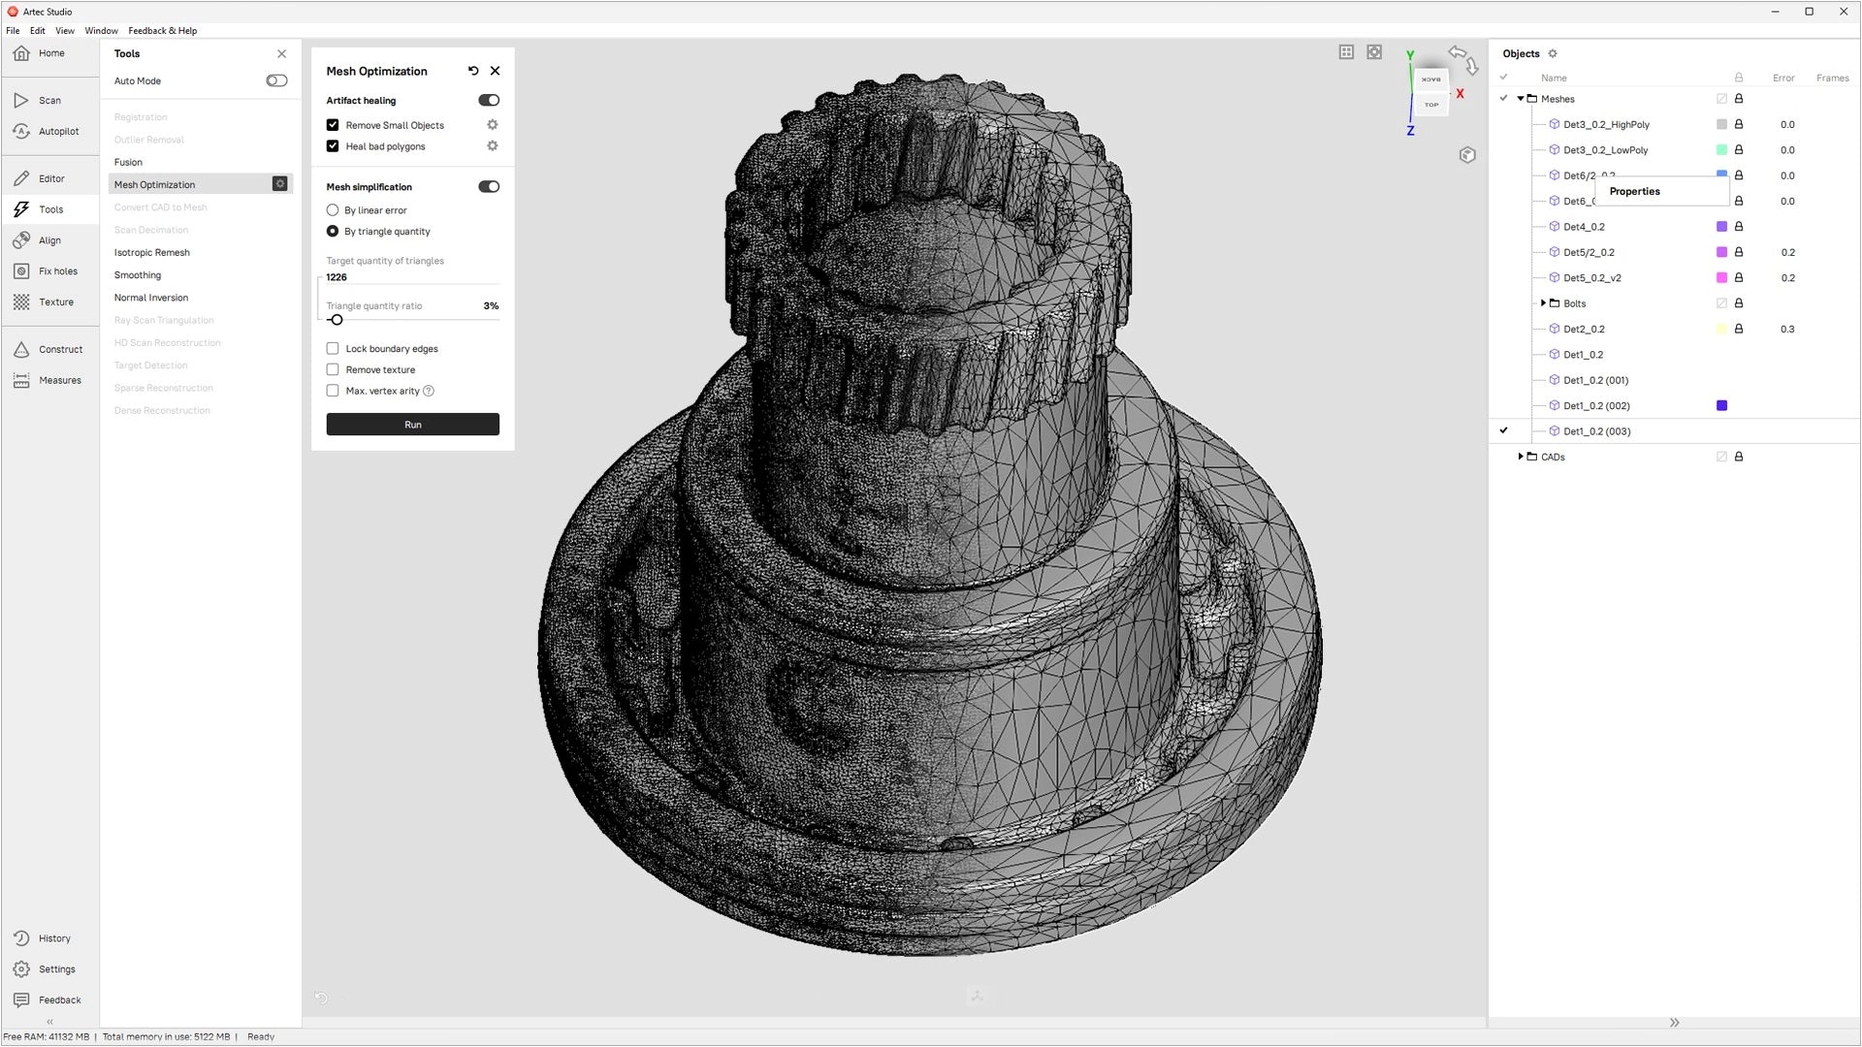Screen dimensions: 1862x1047
Task: Toggle the Artifact healing switch
Action: [488, 100]
